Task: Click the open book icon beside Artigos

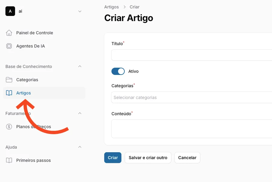Action: point(9,93)
